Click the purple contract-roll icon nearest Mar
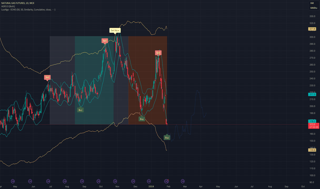 pos(183,181)
